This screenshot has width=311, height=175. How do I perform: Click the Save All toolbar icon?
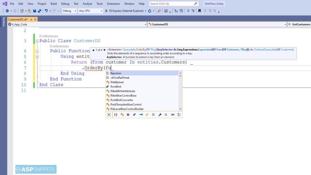point(39,11)
